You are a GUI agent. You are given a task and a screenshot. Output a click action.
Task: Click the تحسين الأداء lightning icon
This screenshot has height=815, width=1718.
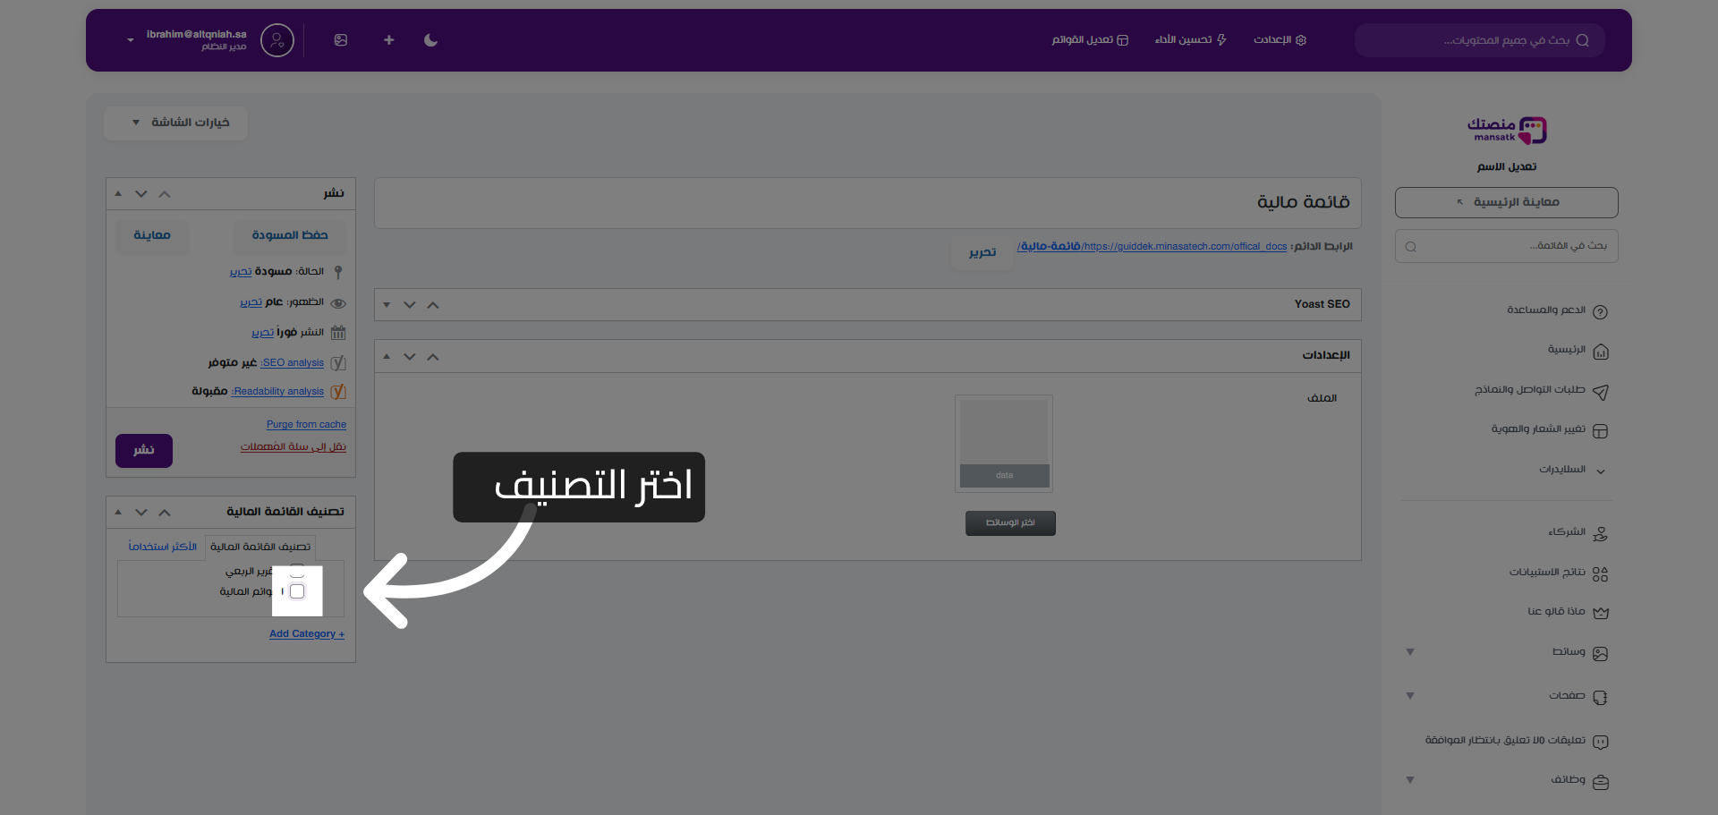(1220, 40)
